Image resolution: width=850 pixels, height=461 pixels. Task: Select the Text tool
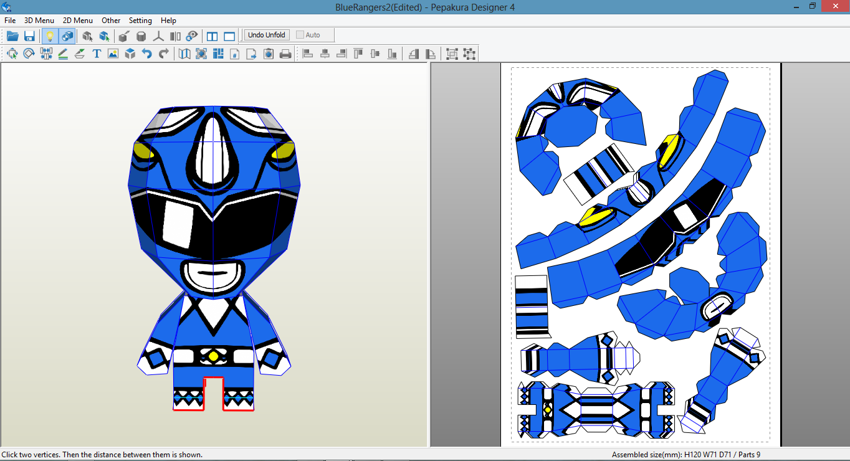97,54
